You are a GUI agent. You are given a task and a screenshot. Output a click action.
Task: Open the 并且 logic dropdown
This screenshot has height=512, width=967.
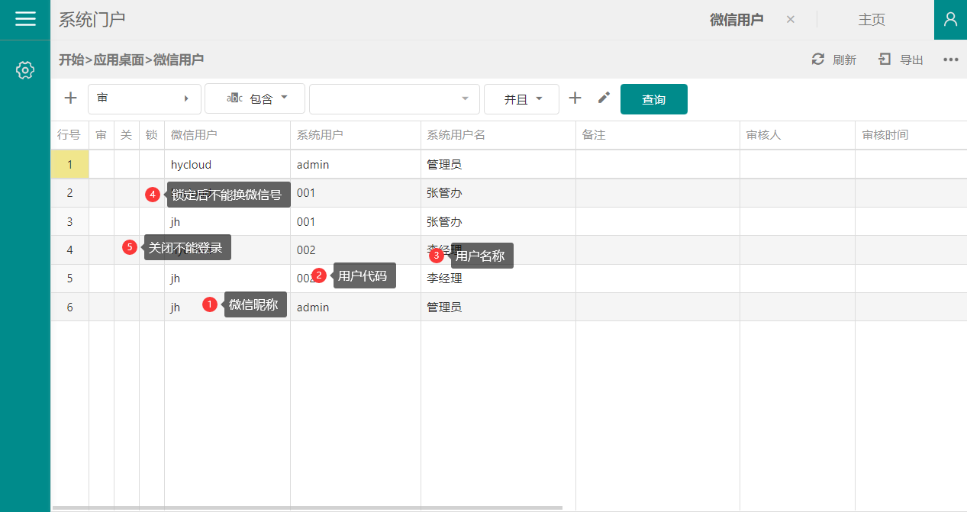[521, 99]
